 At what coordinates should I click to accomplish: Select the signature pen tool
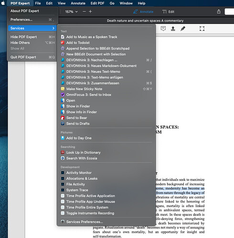[183, 29]
